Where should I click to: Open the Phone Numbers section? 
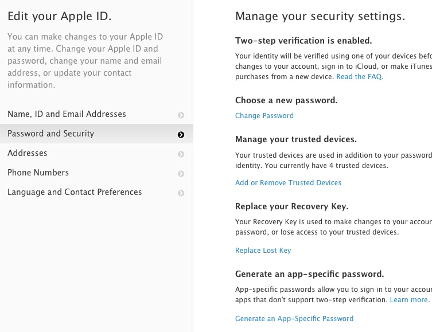(38, 173)
